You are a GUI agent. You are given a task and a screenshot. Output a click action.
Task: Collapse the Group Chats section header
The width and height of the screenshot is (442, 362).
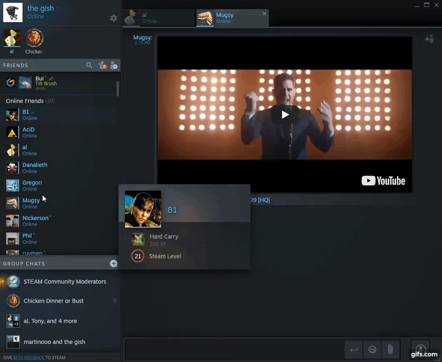pyautogui.click(x=24, y=264)
